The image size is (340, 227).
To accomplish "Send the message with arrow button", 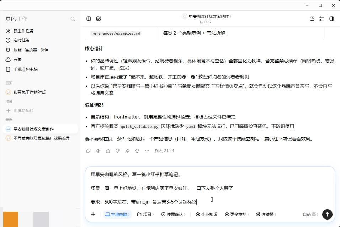I will pos(327,214).
